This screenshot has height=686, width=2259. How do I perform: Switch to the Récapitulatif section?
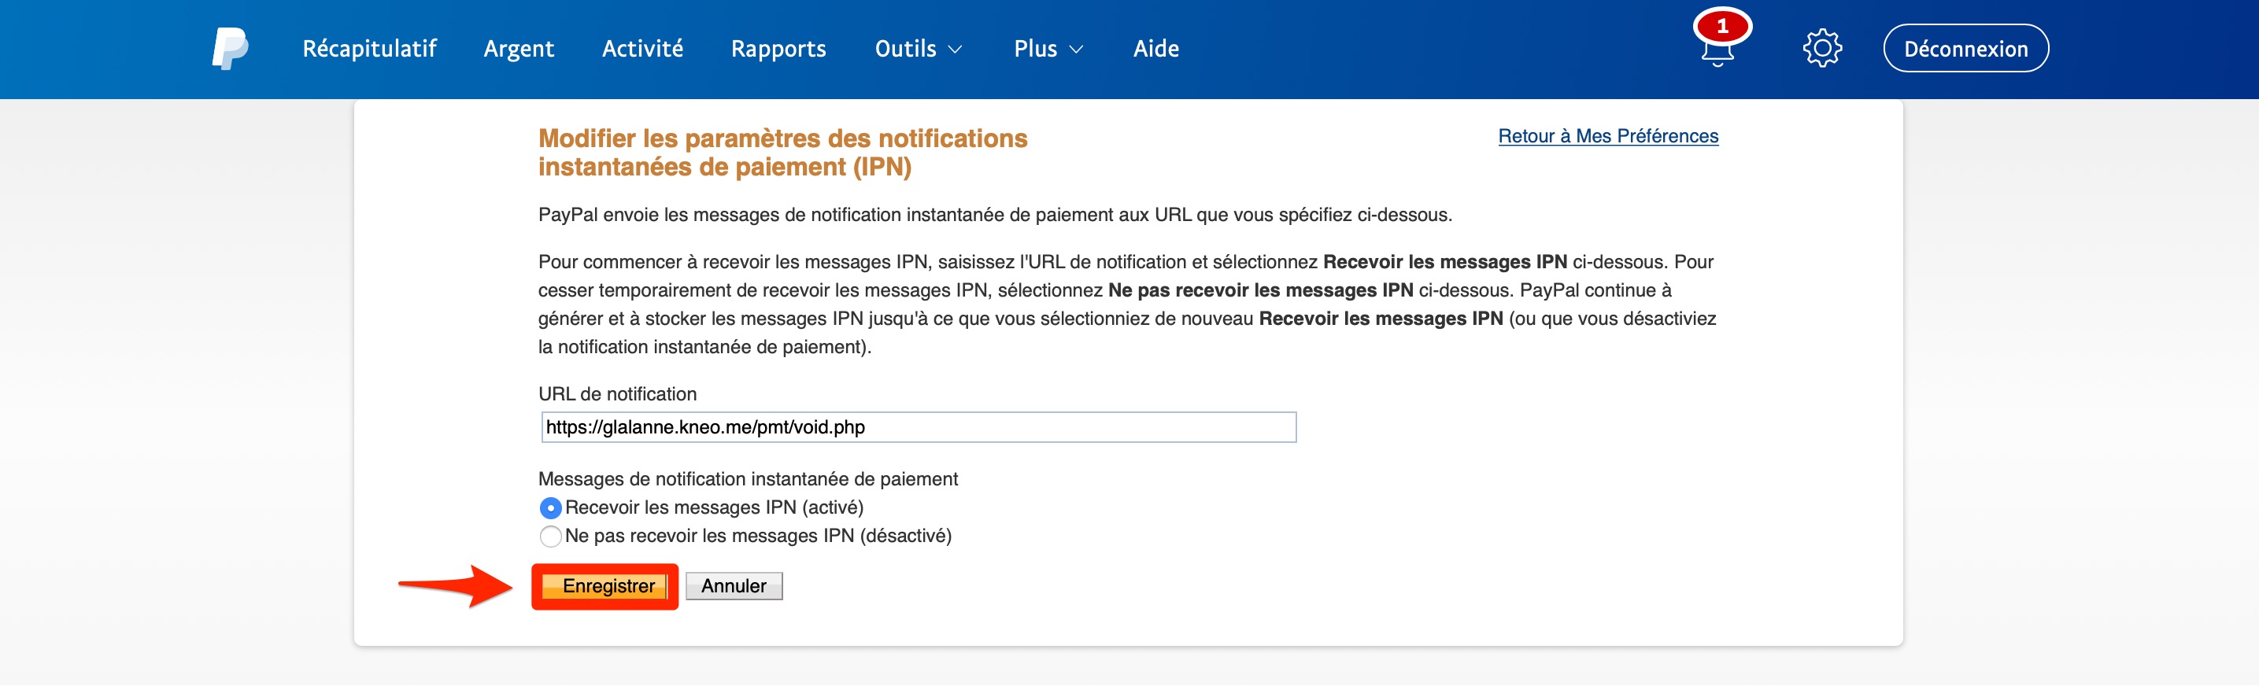pos(368,48)
